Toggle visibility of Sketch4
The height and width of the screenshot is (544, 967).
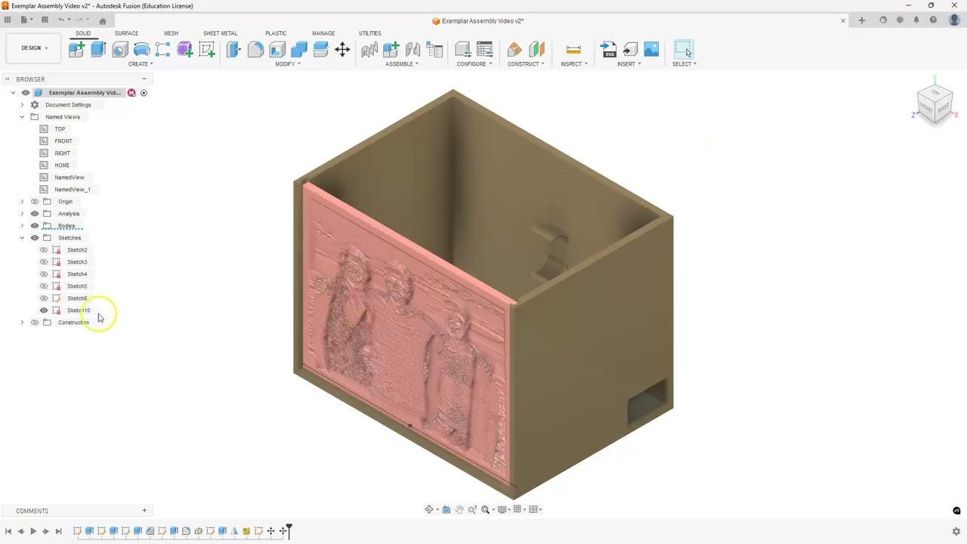point(44,274)
